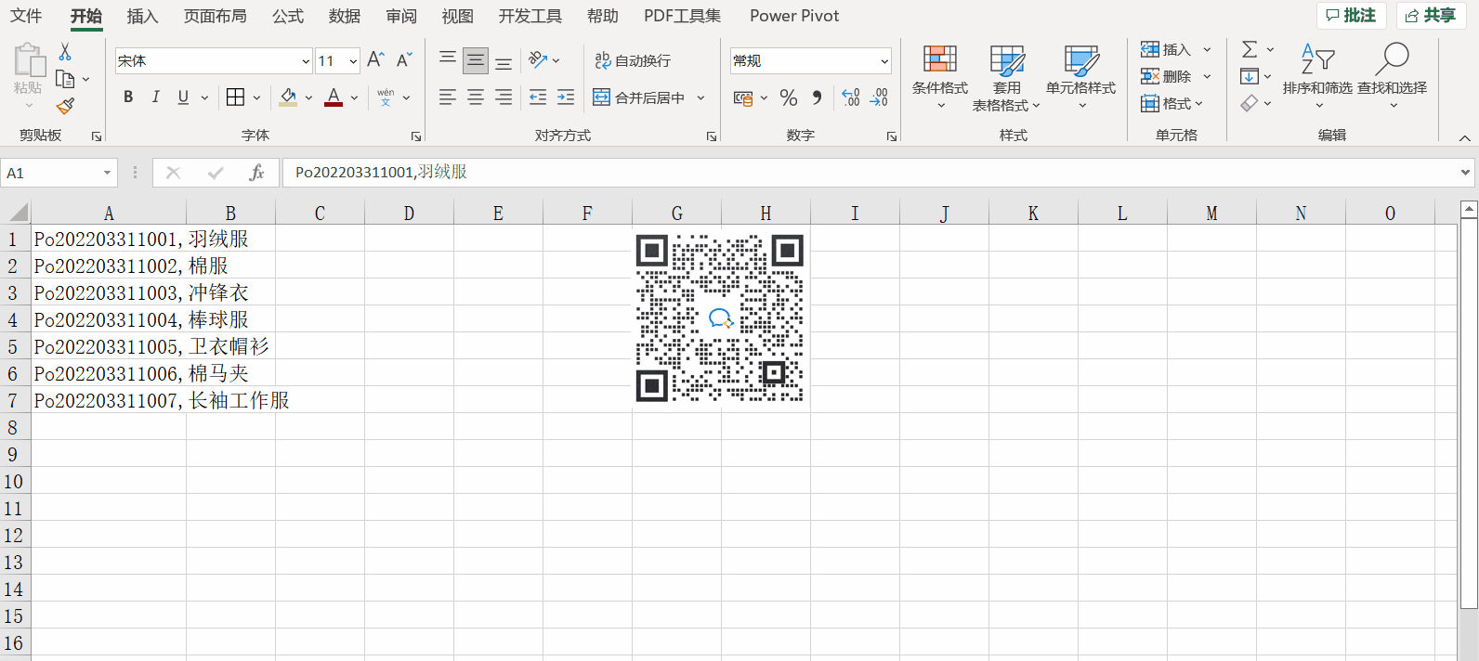This screenshot has height=661, width=1479.
Task: Toggle Wrap Text (自动换行)
Action: 633,60
